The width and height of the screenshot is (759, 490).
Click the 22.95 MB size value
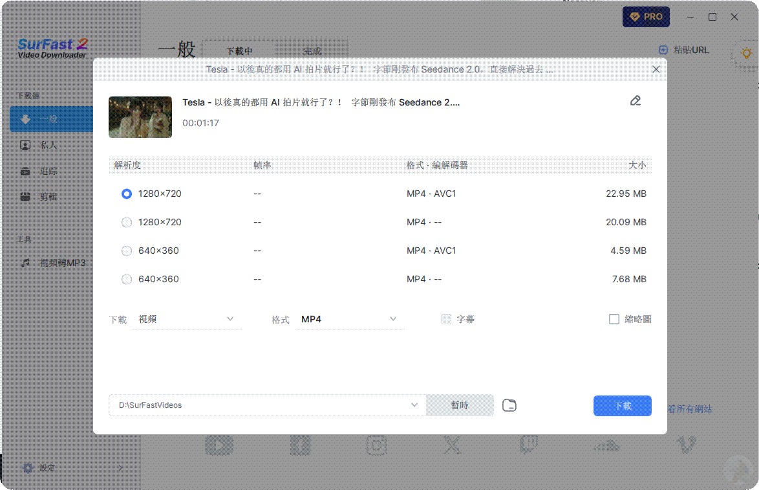(x=626, y=194)
